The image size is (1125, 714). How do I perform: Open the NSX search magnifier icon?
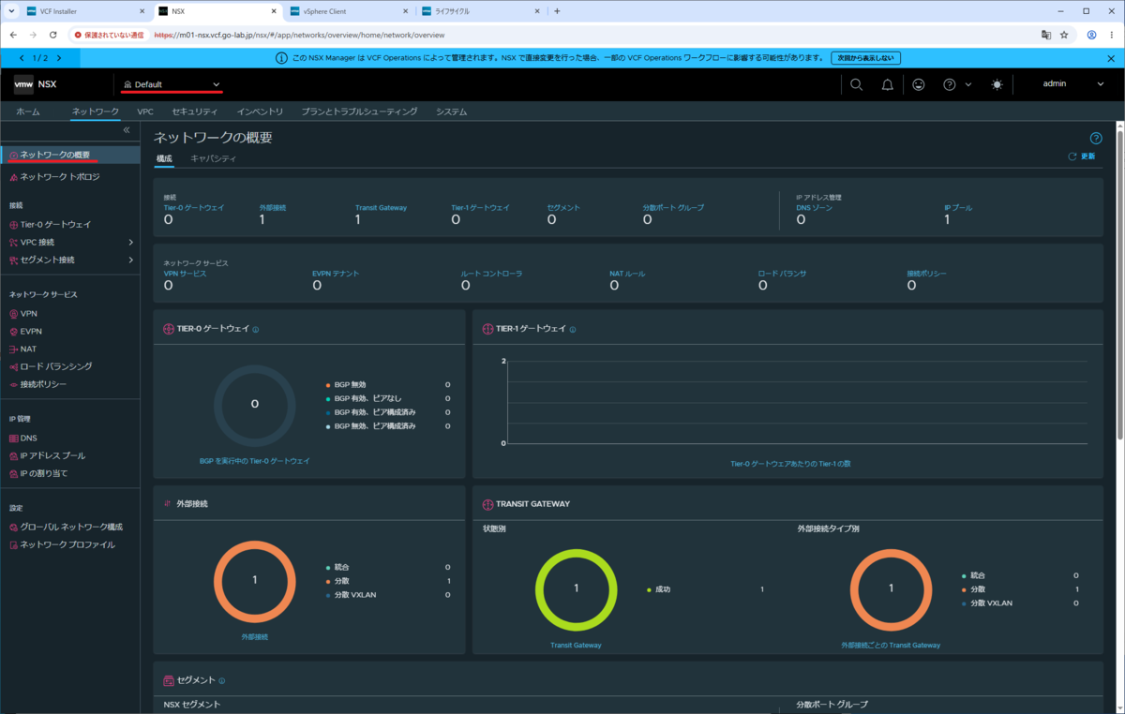pyautogui.click(x=856, y=84)
